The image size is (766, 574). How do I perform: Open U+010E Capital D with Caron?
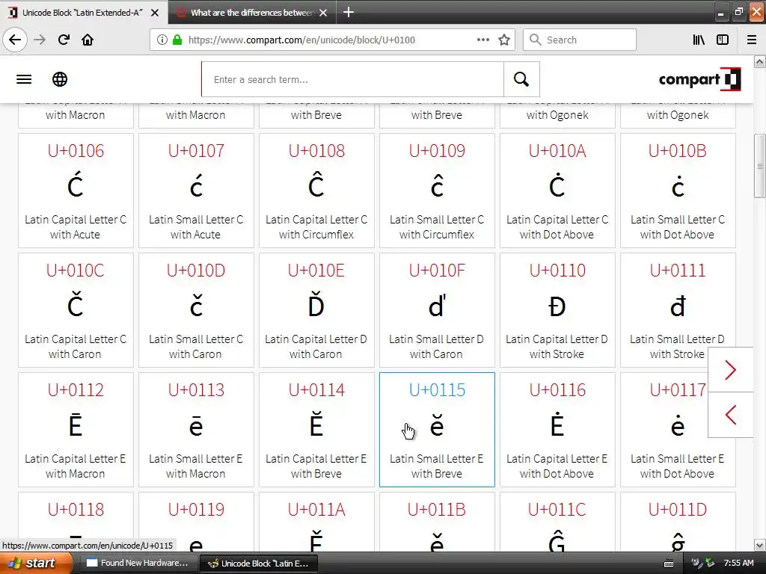(x=316, y=310)
